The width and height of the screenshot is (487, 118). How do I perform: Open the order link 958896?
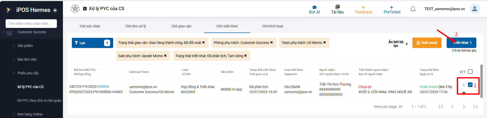(x=103, y=87)
